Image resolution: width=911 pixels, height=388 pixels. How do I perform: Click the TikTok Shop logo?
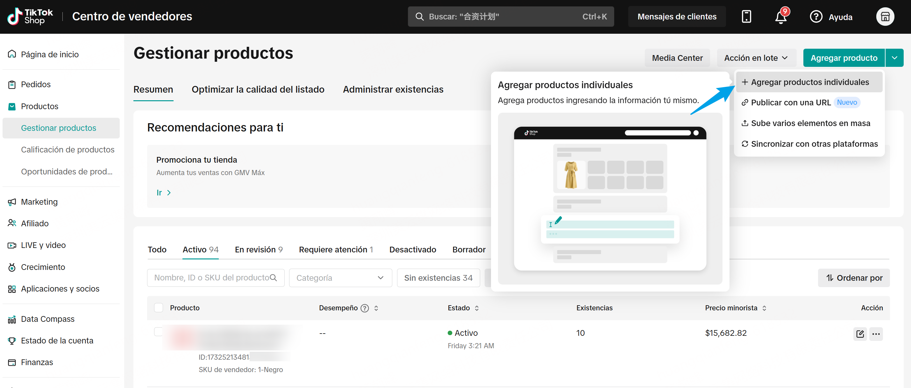pyautogui.click(x=30, y=17)
